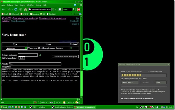Click into the Ärende subject field

point(35,64)
